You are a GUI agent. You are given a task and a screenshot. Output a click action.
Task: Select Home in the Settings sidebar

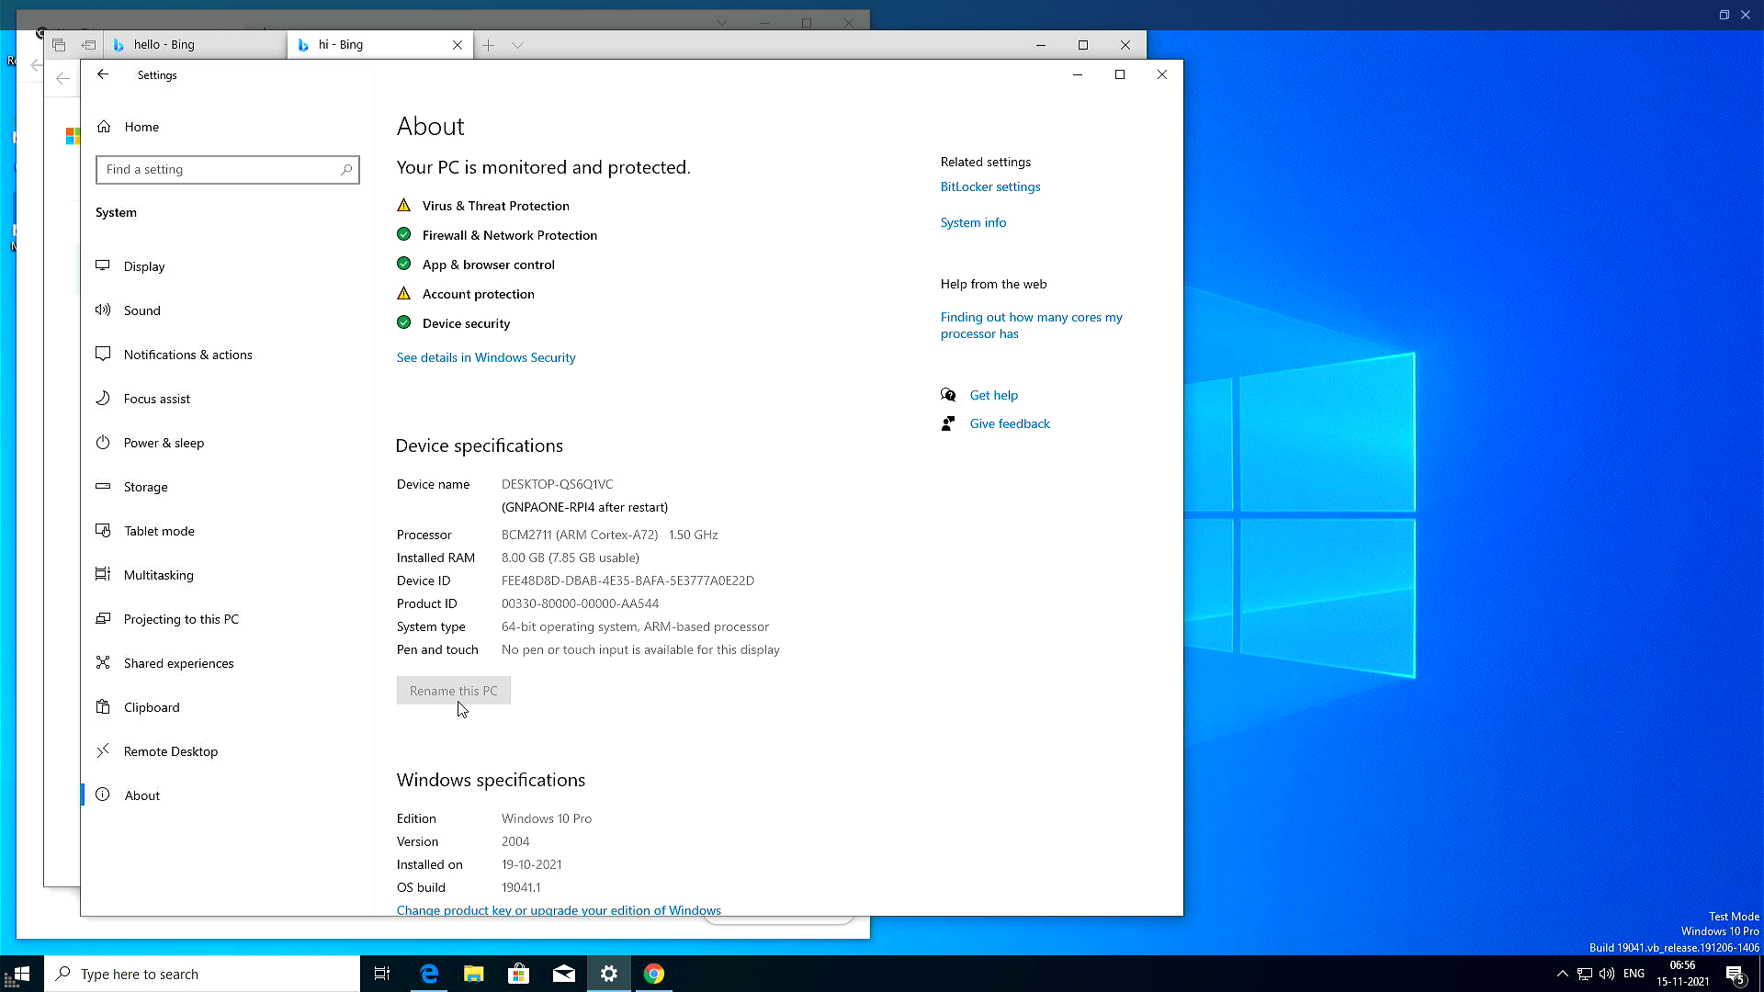tap(141, 127)
